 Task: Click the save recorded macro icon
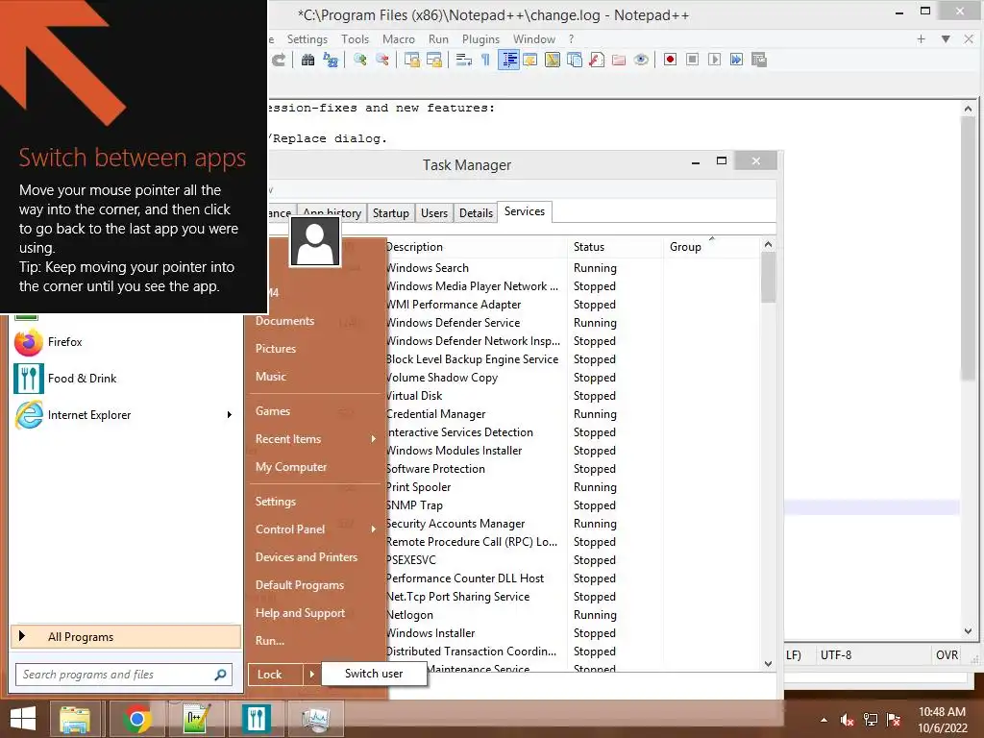[759, 60]
